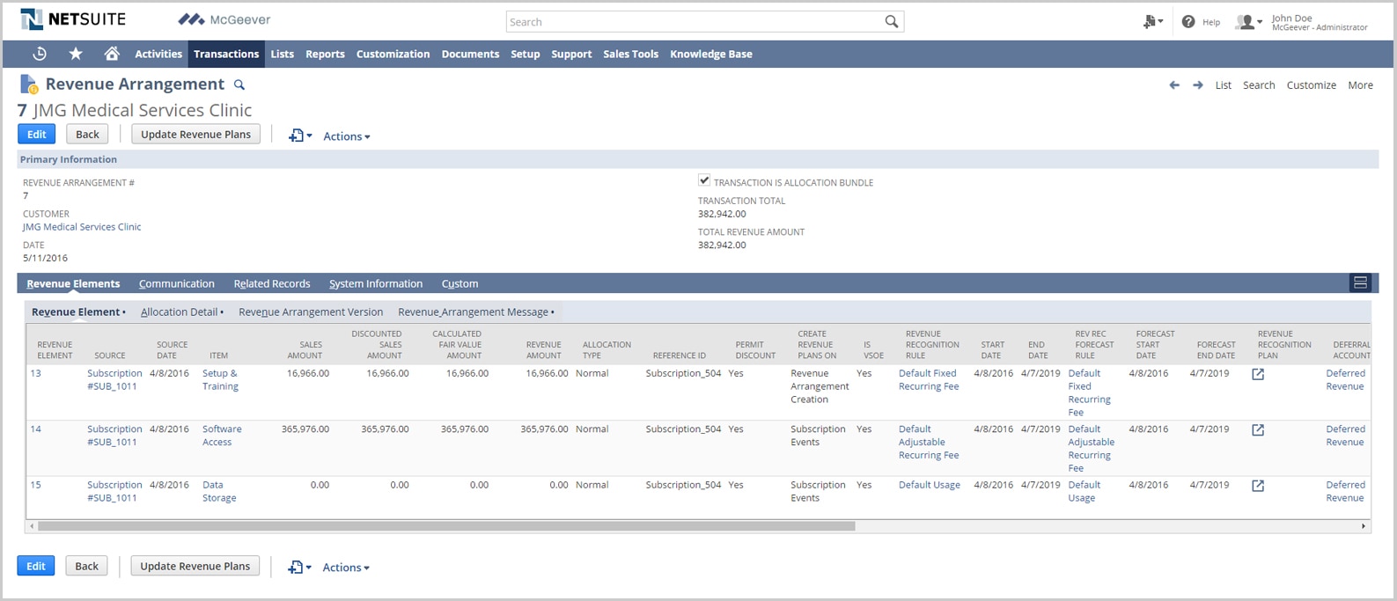Click the top Update Revenue Plans button
The height and width of the screenshot is (601, 1397).
(x=195, y=134)
